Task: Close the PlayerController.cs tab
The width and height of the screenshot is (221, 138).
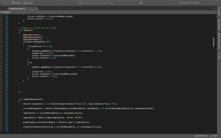Action: tap(36, 8)
